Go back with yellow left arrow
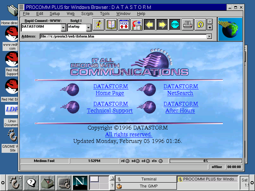 149,25
